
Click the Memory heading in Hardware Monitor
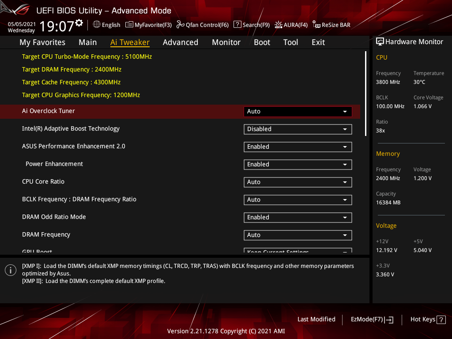388,154
